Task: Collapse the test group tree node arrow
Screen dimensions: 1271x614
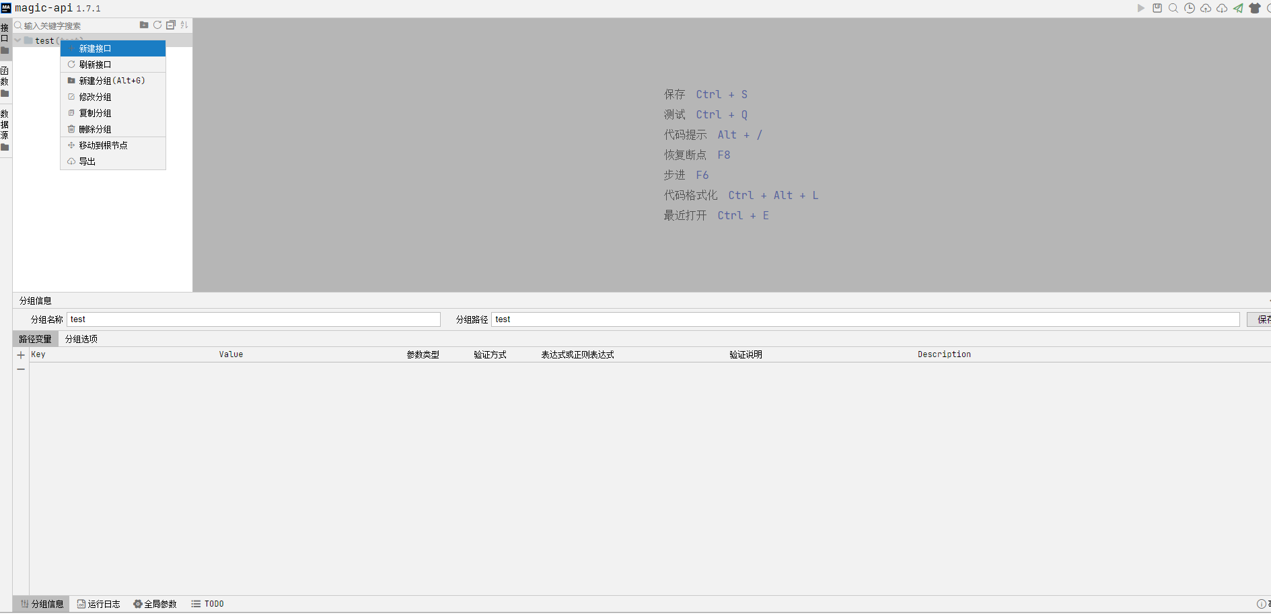Action: [x=17, y=40]
